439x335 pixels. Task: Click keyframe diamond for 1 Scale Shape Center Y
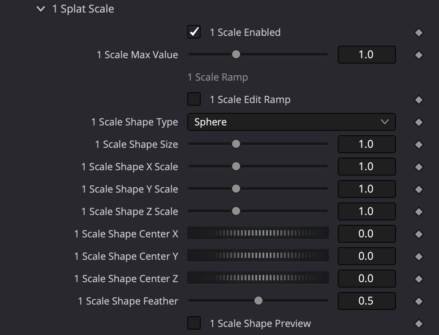pyautogui.click(x=418, y=256)
